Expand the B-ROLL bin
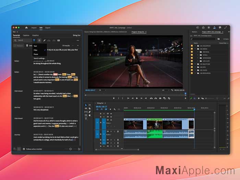Image resolution: width=240 pixels, height=180 pixels. coord(198,55)
